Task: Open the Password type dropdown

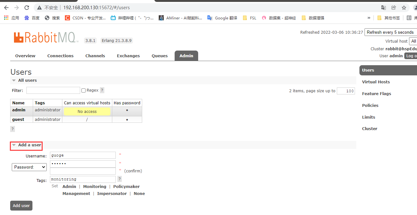Action: pyautogui.click(x=29, y=167)
